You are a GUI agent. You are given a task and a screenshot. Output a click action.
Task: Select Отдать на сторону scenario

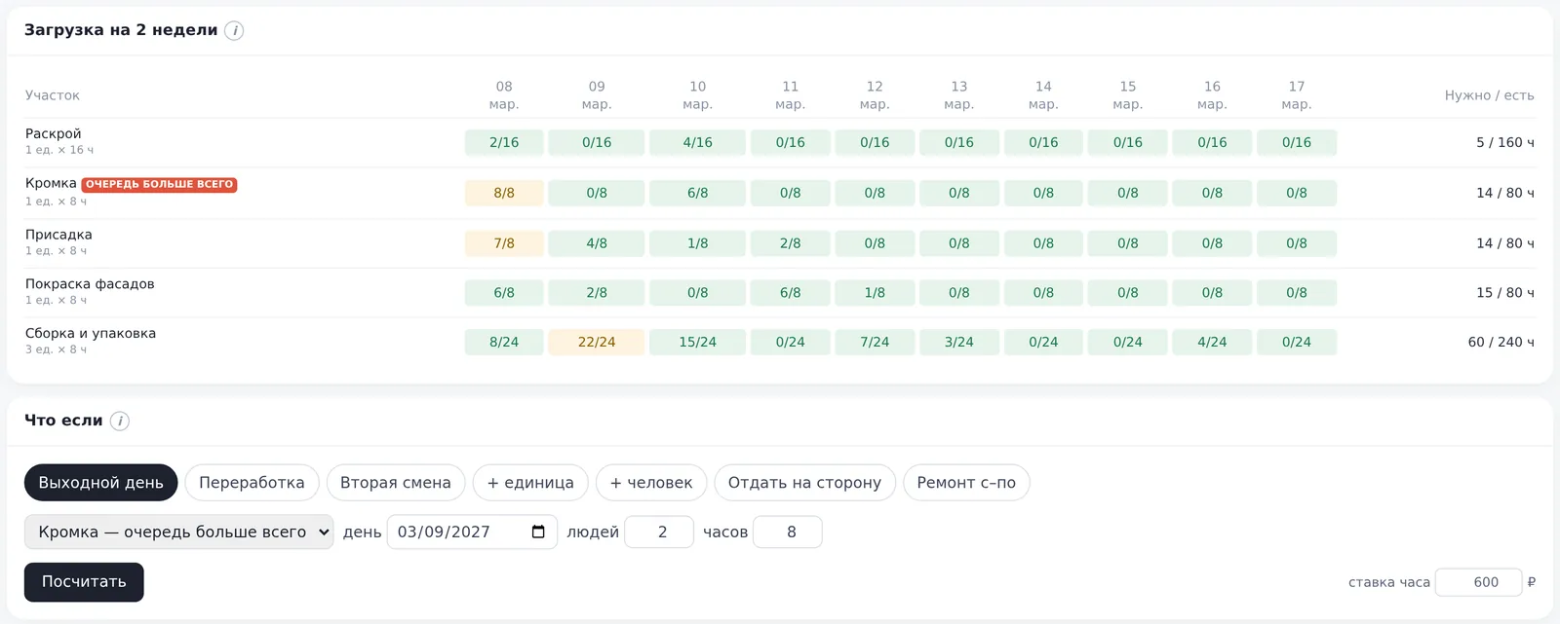tap(804, 483)
